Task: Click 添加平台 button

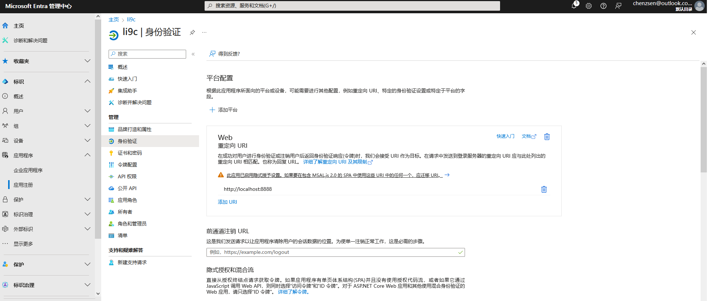Action: 223,110
